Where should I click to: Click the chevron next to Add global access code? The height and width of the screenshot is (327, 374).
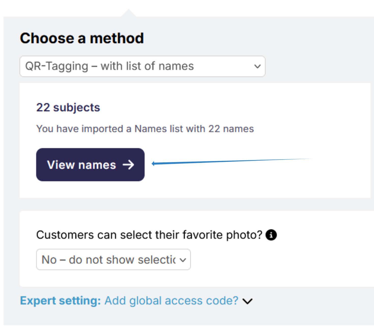tap(247, 301)
